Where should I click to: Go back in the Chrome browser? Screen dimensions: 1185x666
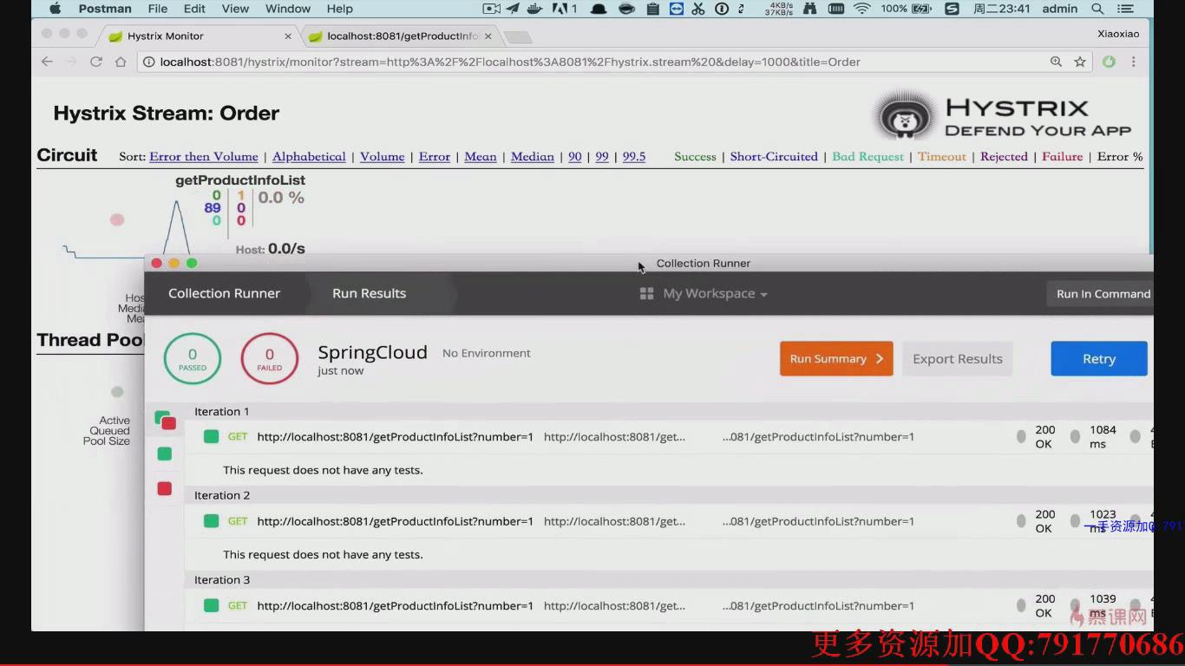(47, 62)
